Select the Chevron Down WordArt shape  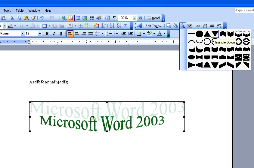pyautogui.click(x=231, y=34)
